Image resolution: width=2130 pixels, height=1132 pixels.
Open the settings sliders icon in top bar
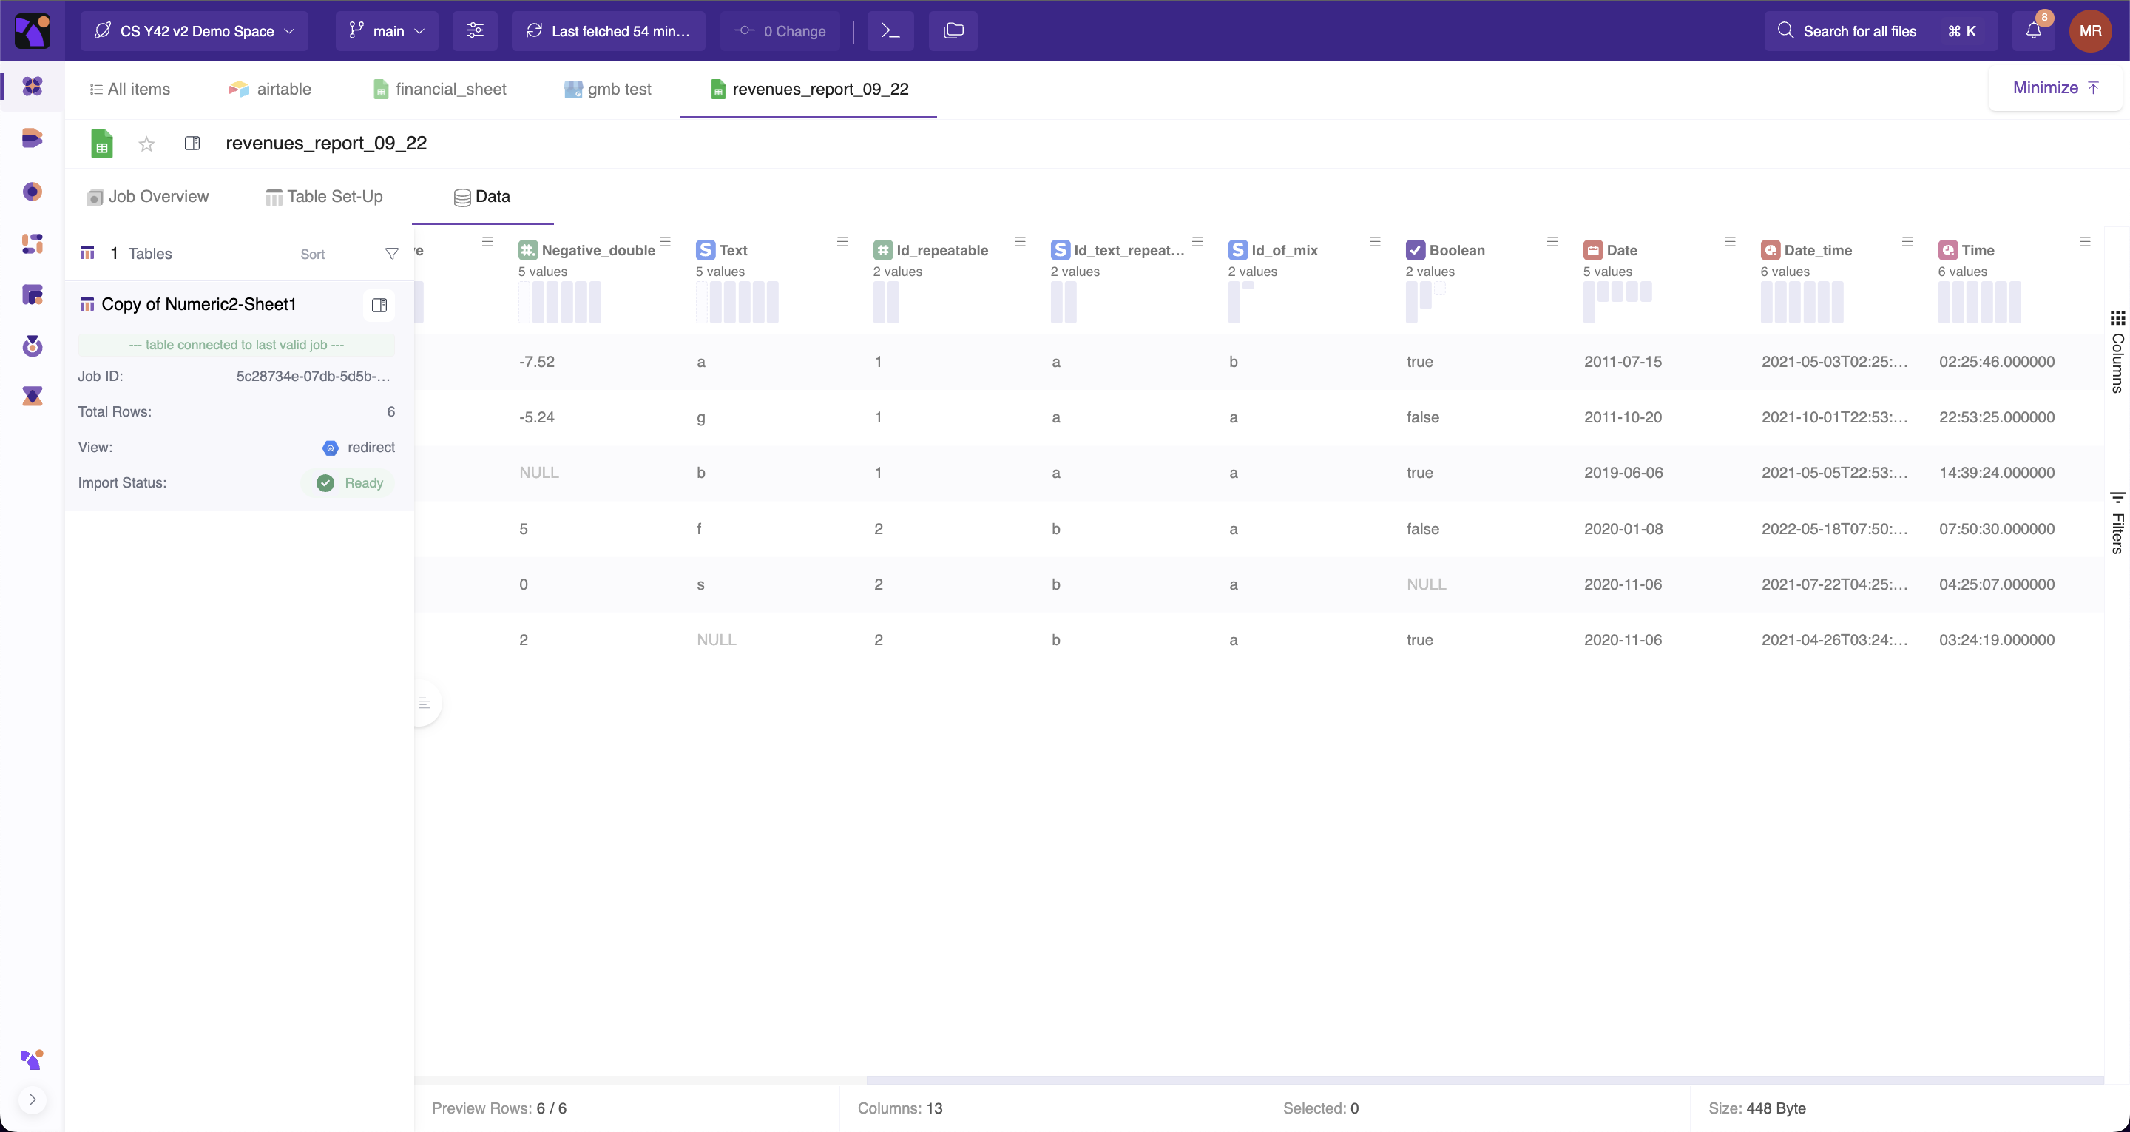[475, 30]
